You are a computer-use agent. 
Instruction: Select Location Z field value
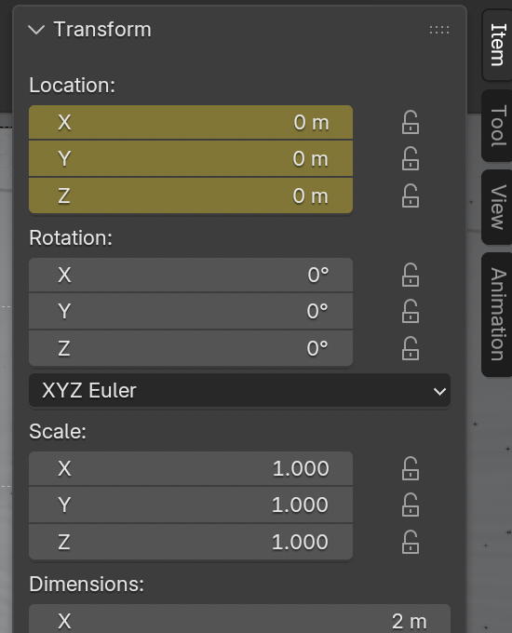coord(191,195)
